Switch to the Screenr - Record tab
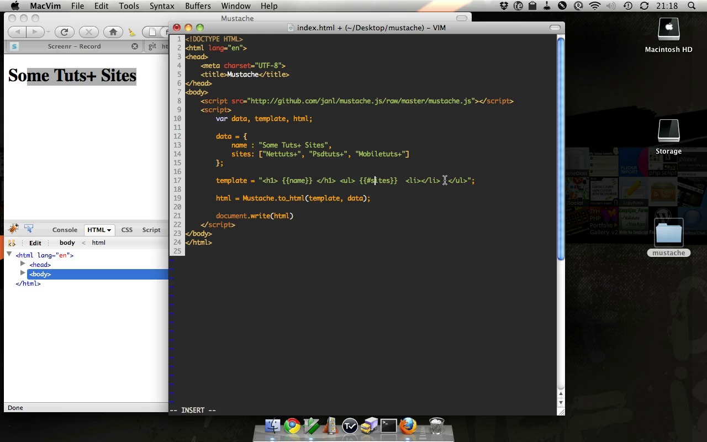Image resolution: width=707 pixels, height=442 pixels. click(x=74, y=46)
